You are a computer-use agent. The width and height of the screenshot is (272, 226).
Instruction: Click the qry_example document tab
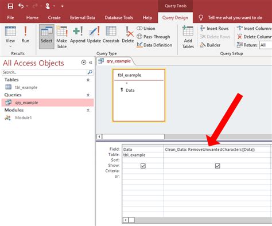click(x=115, y=61)
